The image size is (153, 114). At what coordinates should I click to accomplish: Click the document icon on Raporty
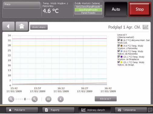[x=46, y=110]
